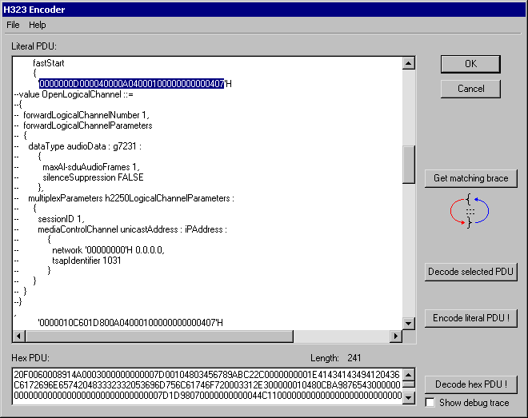
Task: Click Hex PDU scroll down arrow
Action: 409,398
